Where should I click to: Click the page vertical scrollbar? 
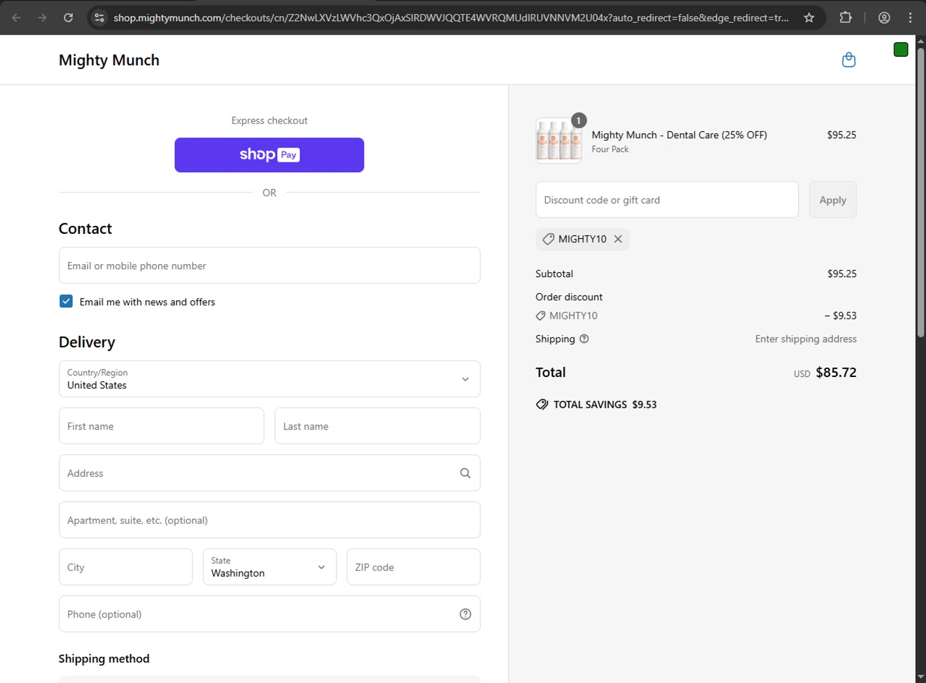[920, 192]
